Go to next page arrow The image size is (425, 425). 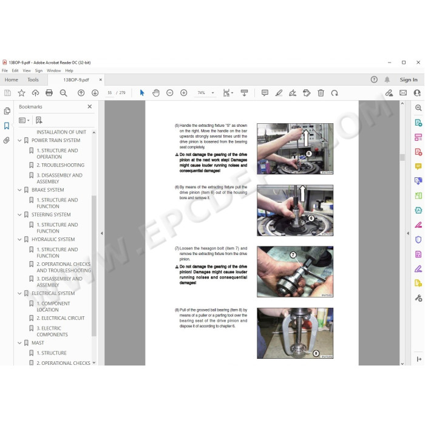coord(95,93)
